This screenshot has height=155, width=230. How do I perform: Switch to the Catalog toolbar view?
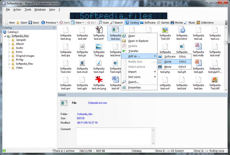click(132, 23)
